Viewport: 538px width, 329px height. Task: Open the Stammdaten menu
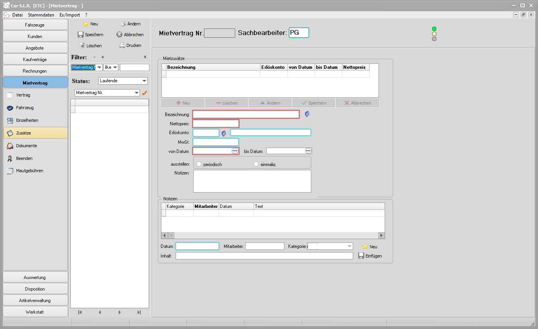(41, 15)
